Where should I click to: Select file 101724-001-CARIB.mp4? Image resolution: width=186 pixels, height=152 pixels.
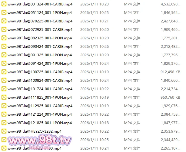tap(40, 89)
